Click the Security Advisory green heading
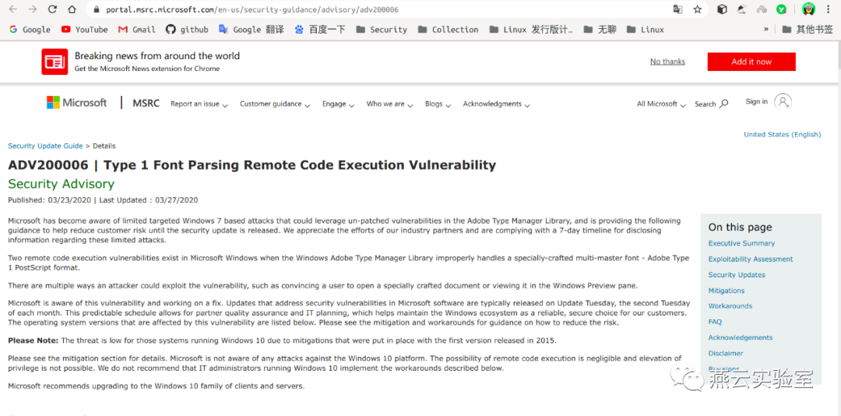The height and width of the screenshot is (416, 841). [x=62, y=184]
